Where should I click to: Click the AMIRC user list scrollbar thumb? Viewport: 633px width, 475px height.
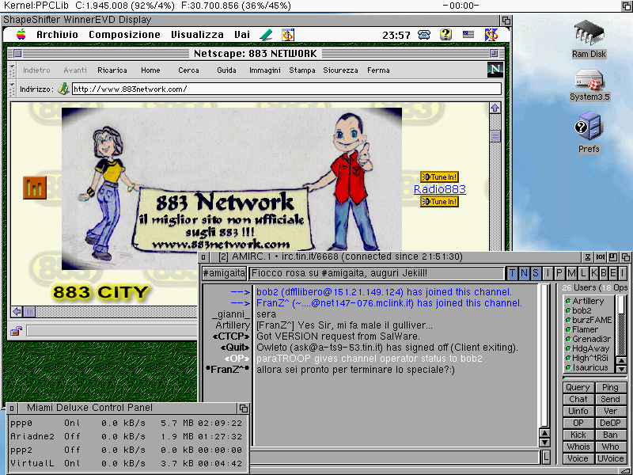coord(621,304)
